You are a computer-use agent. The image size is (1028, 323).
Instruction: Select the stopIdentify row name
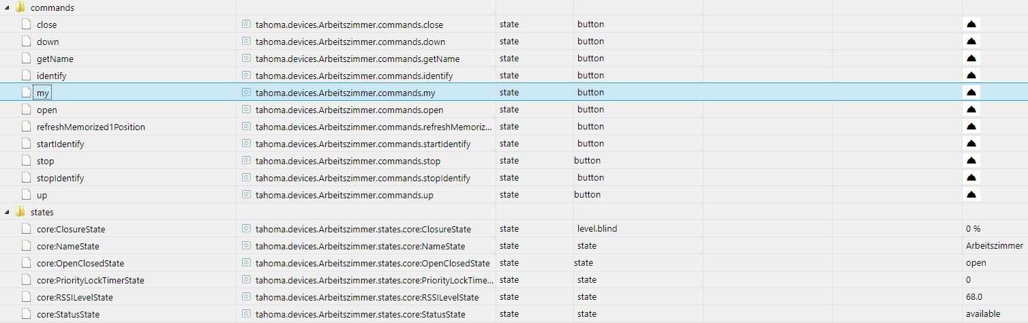coord(61,178)
